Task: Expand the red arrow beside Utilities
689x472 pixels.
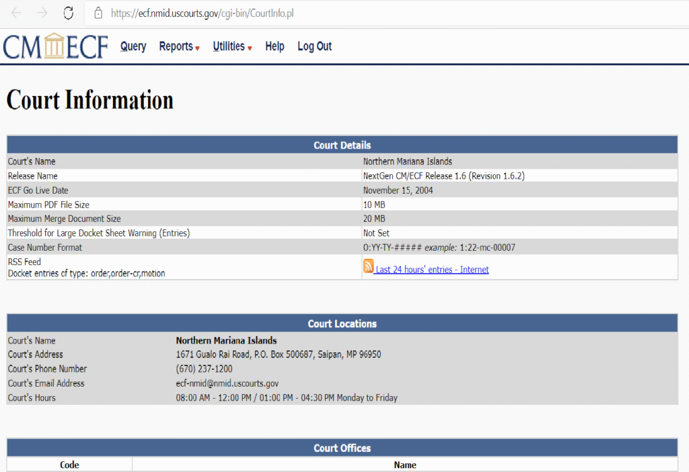Action: coord(250,48)
